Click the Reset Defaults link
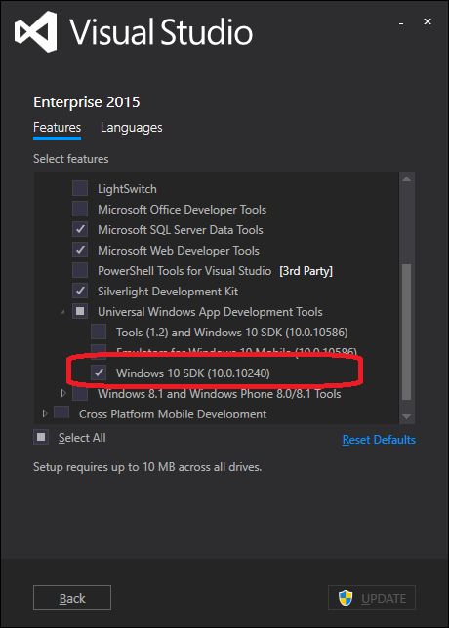 click(379, 440)
